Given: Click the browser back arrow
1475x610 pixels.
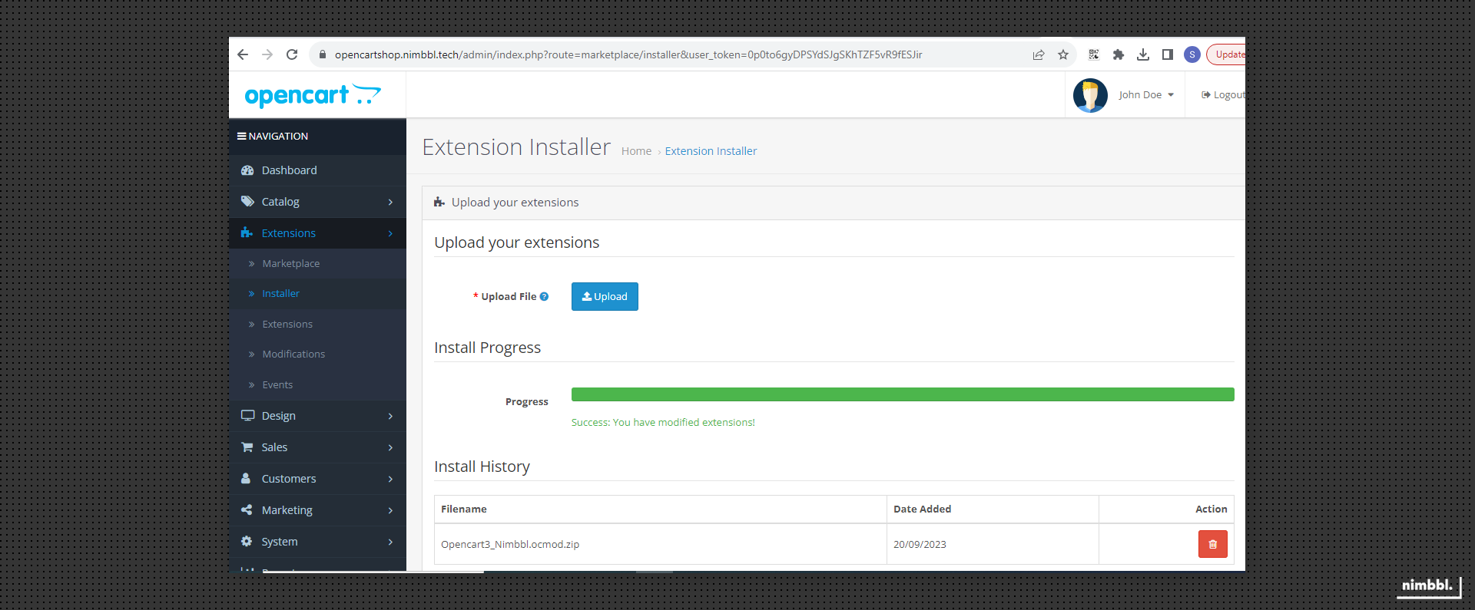Looking at the screenshot, I should 243,54.
